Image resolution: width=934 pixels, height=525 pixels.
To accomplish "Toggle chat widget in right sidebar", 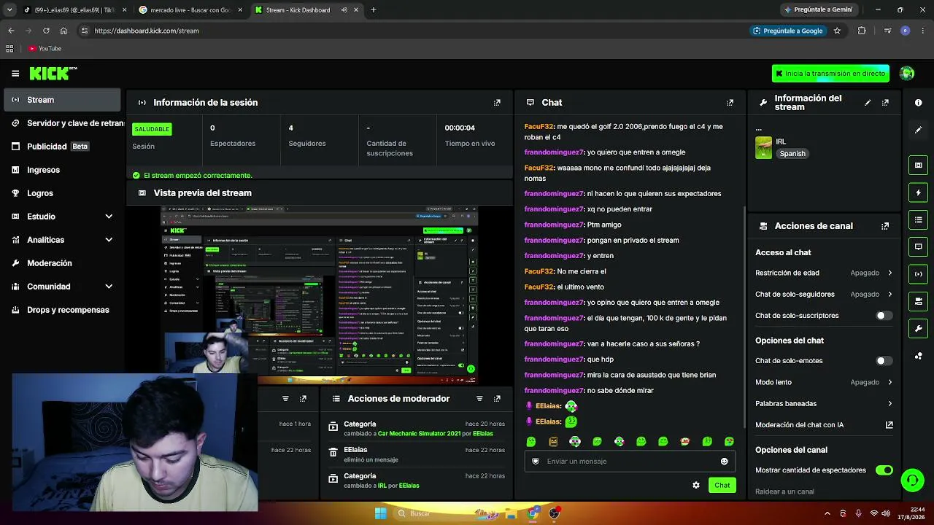I will tap(918, 246).
